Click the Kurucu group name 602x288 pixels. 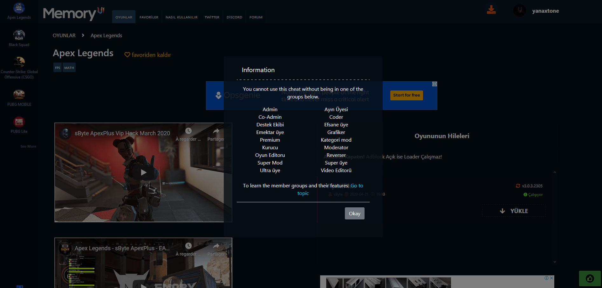coord(270,148)
